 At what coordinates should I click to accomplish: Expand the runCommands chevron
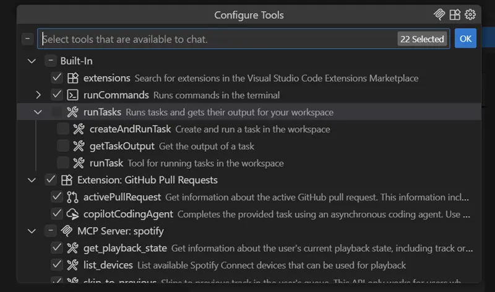click(38, 95)
